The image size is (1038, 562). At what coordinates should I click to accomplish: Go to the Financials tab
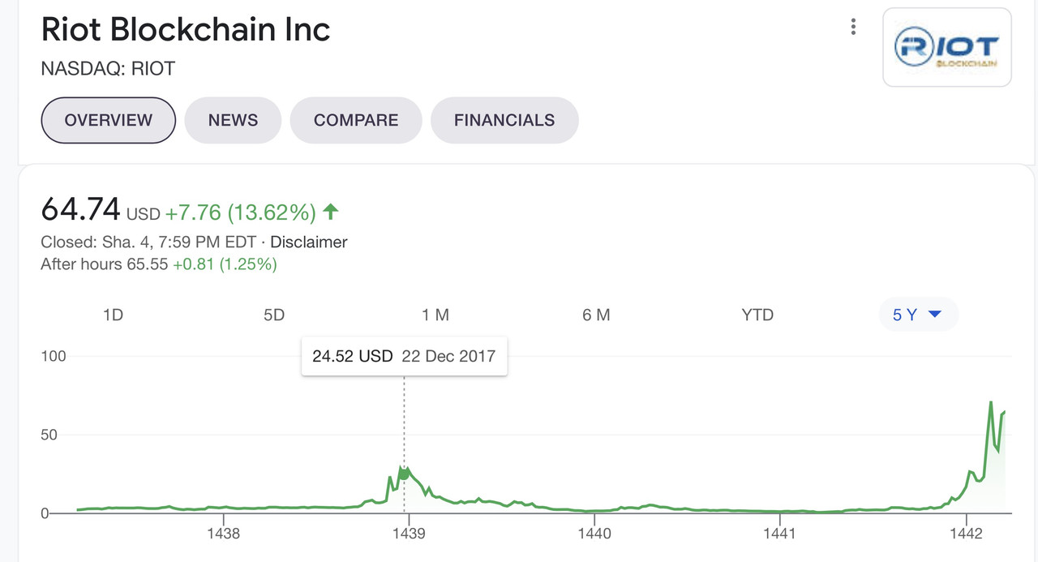504,120
